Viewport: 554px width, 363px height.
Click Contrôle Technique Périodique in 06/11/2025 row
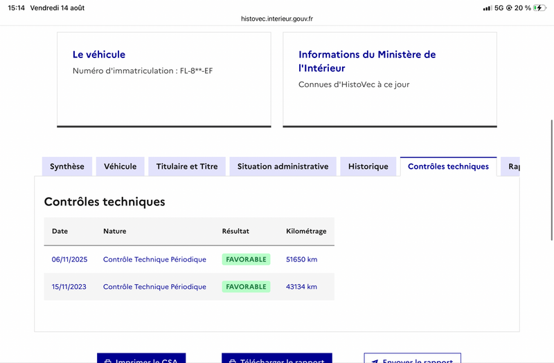pos(154,259)
